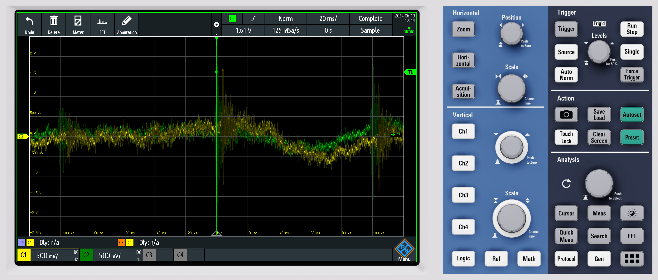Click the TL trigger level marker
This screenshot has height=280, width=658.
[x=410, y=72]
